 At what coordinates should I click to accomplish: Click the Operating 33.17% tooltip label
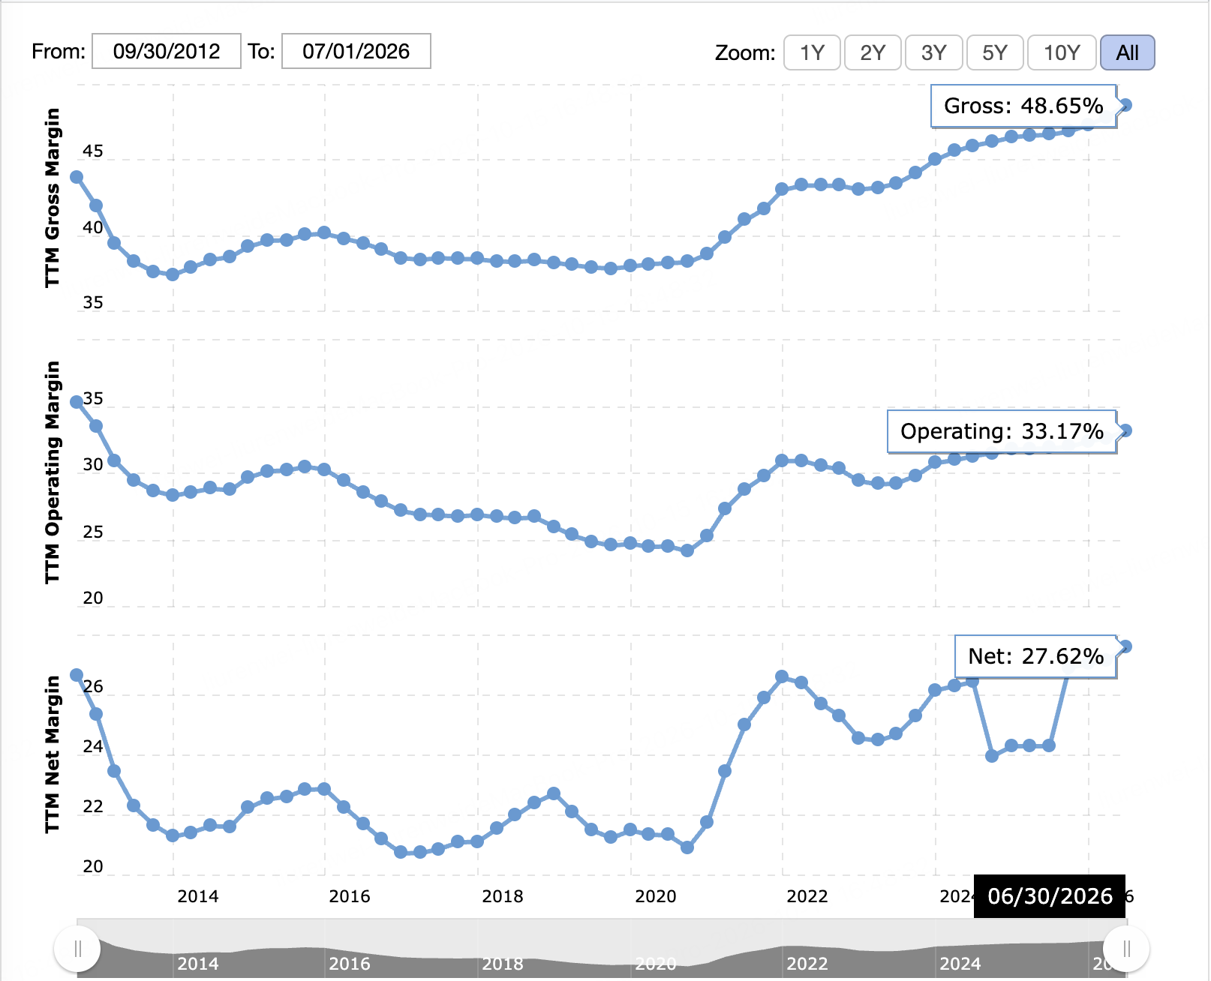pos(1002,431)
